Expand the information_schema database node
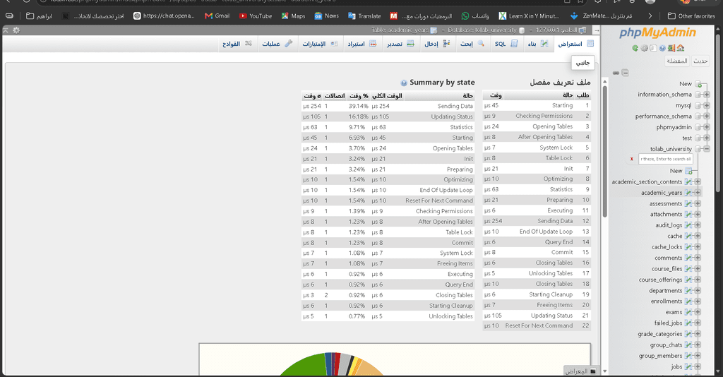 pos(706,95)
